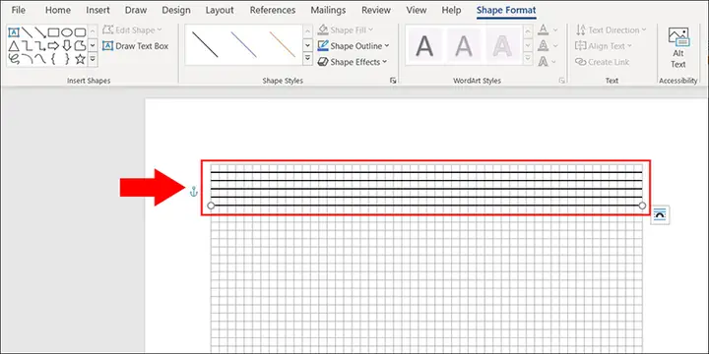This screenshot has height=354, width=709.
Task: Open the Shape Outline dropdown
Action: 353,46
